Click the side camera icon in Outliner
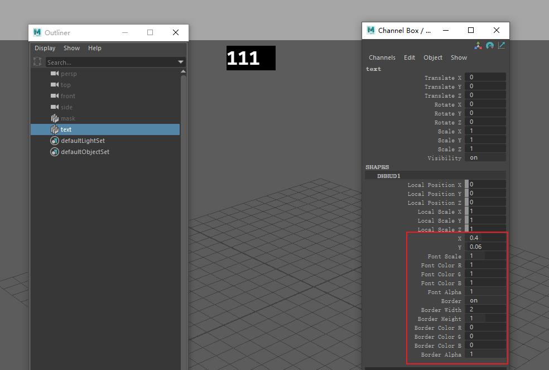Viewport: 549px width, 370px height. coord(55,107)
